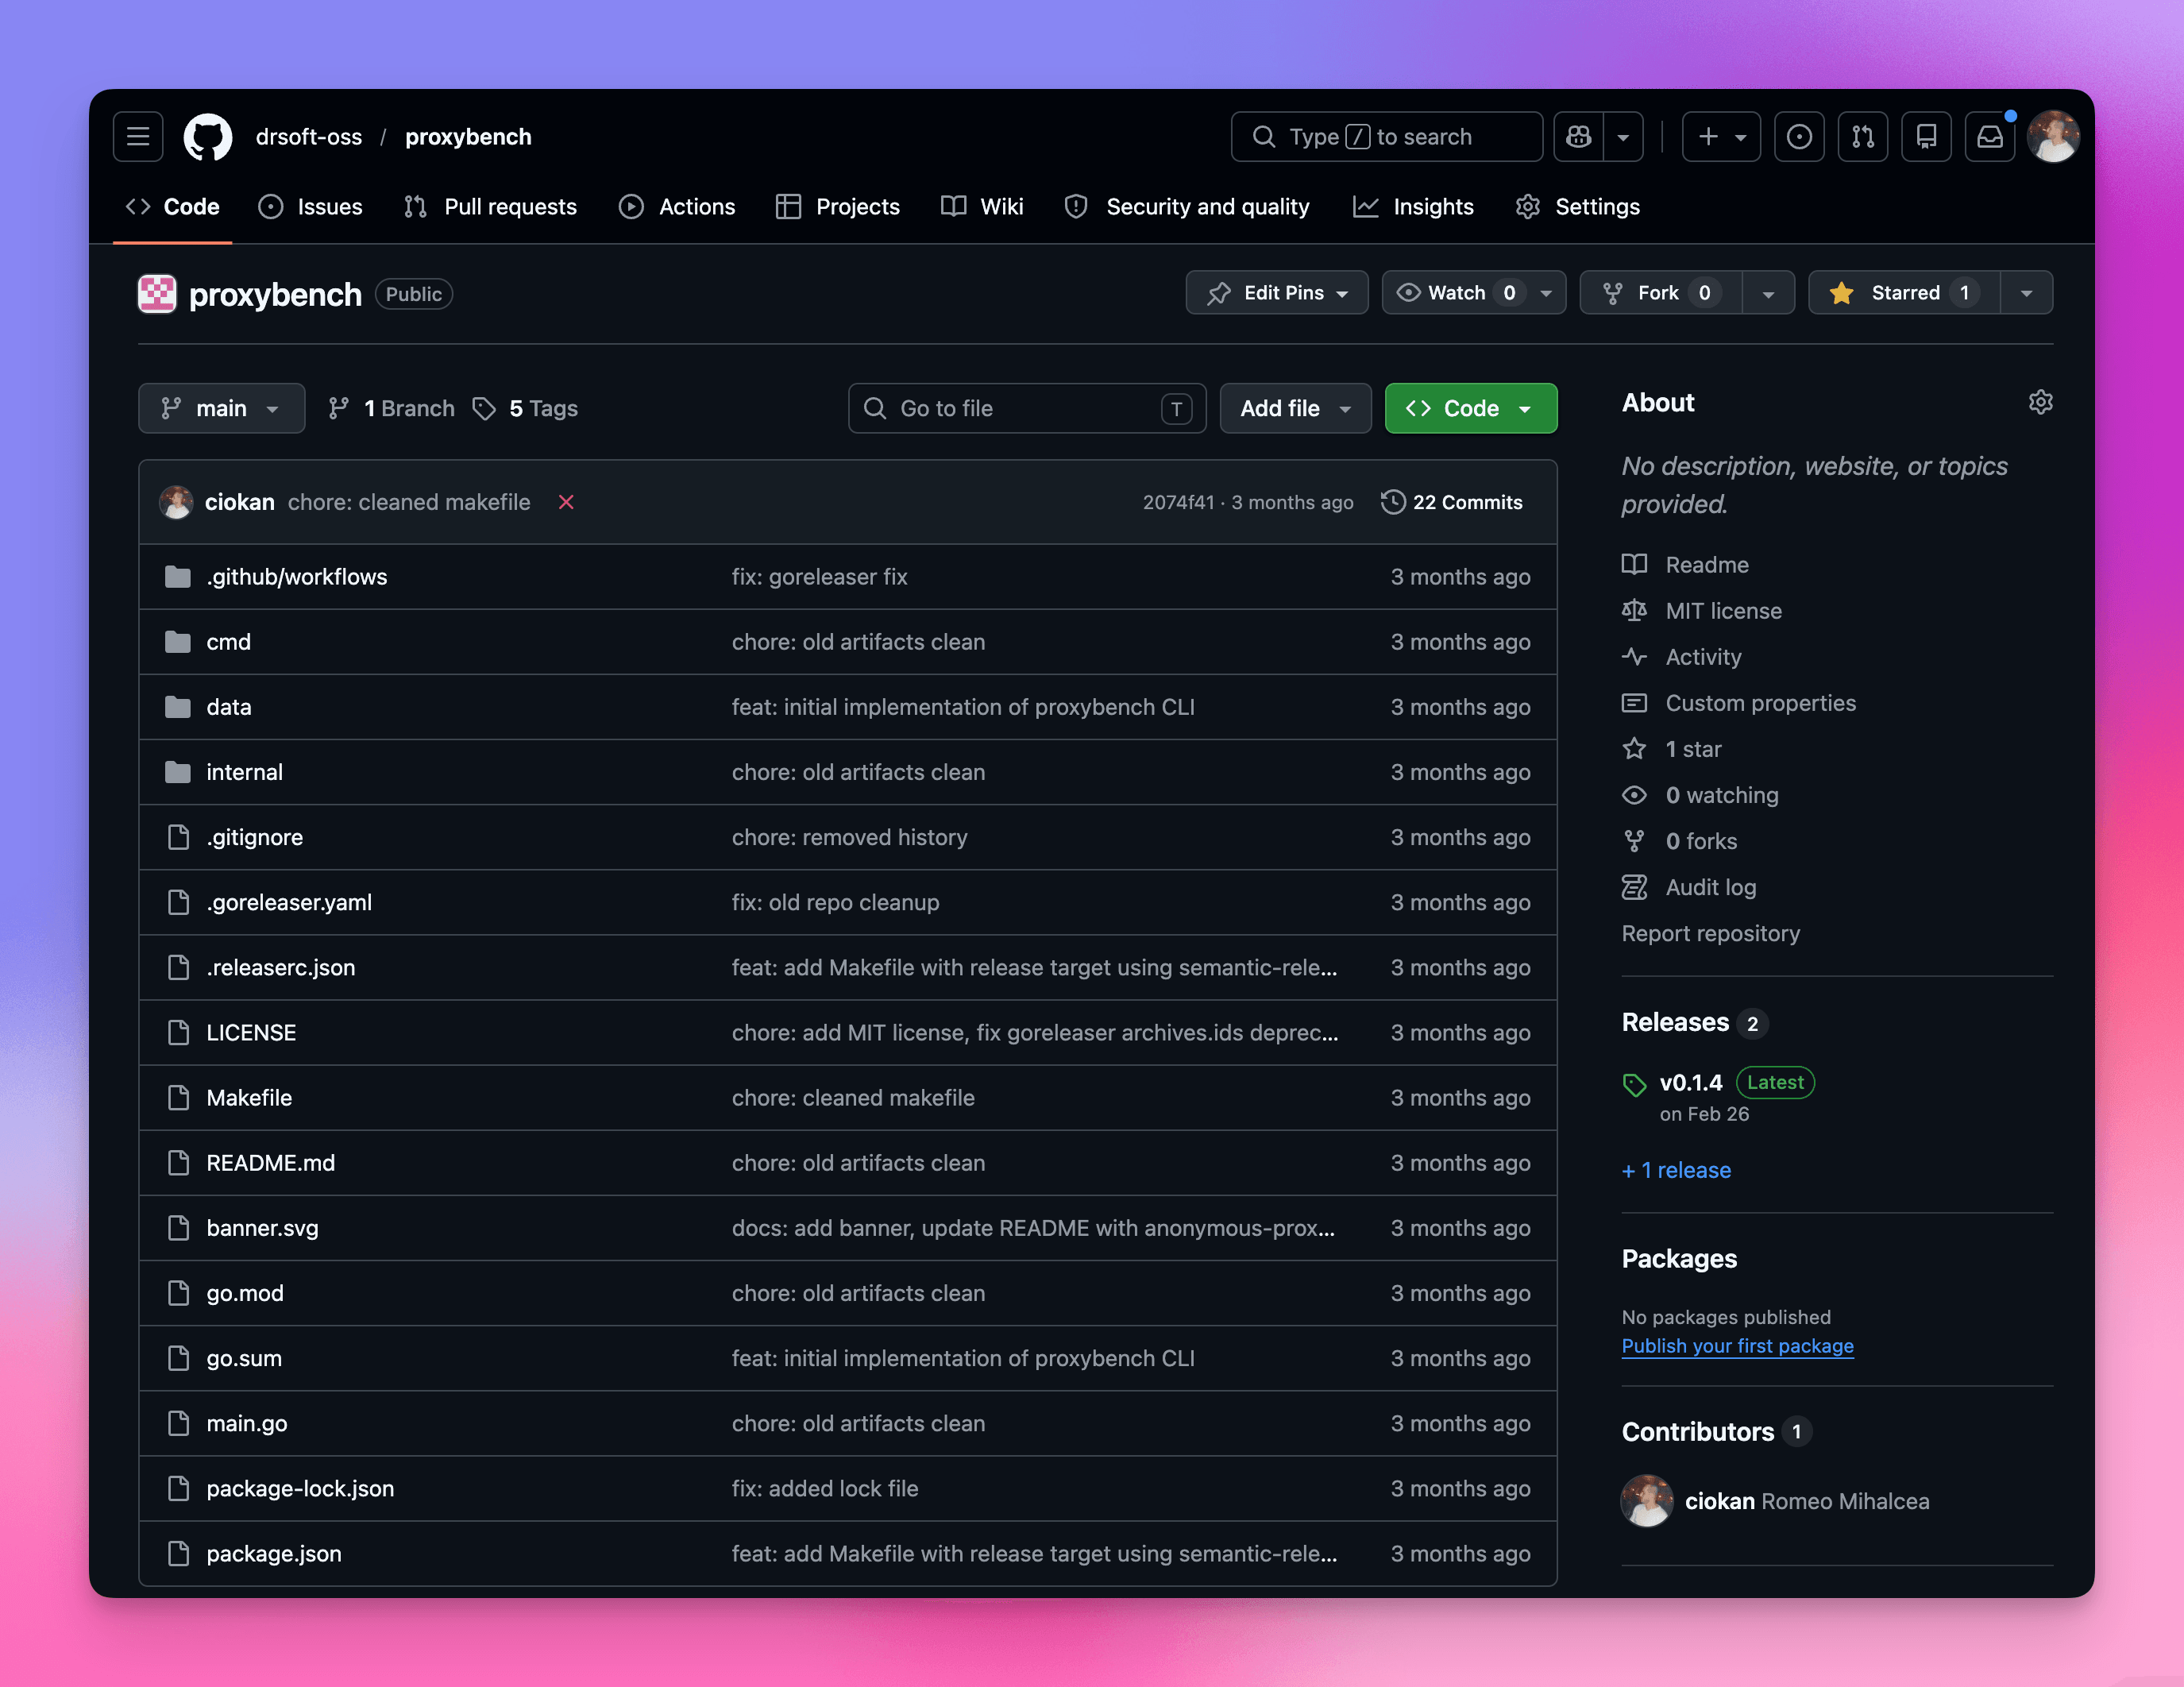The height and width of the screenshot is (1687, 2184).
Task: Expand the Watch notifications dropdown arrow
Action: point(1546,293)
